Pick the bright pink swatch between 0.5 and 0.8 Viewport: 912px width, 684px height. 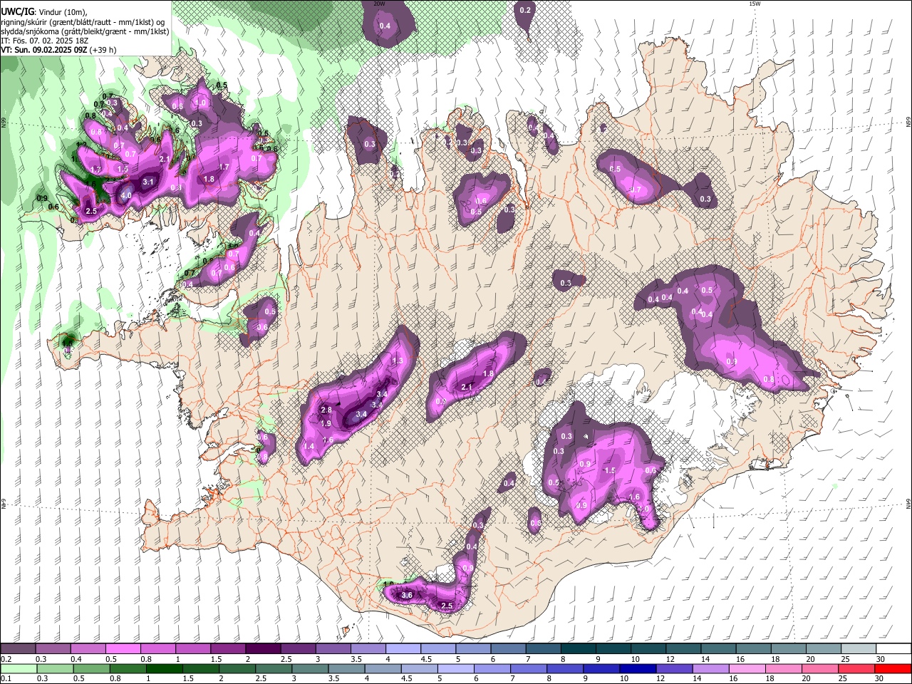123,649
